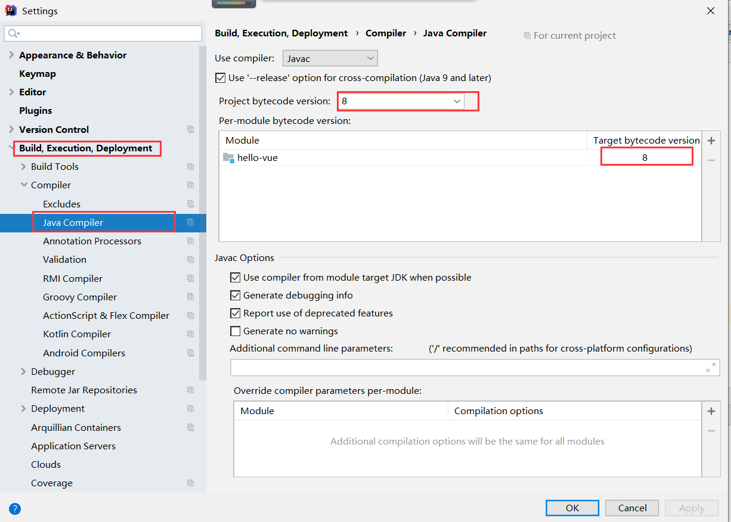Click the hello-vue module folder icon
Screen dimensions: 731x522
click(x=228, y=158)
